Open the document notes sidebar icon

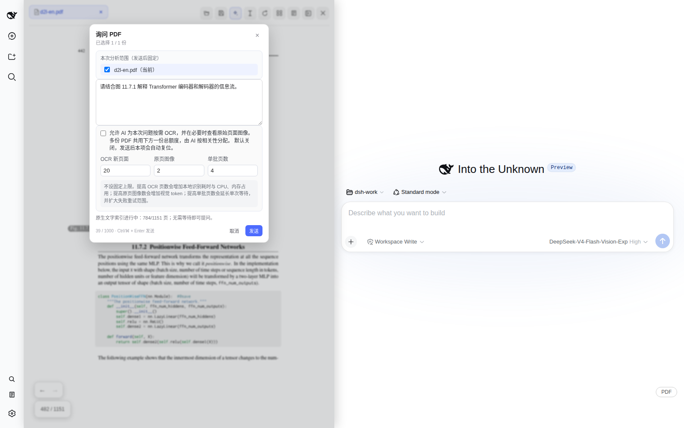click(12, 395)
